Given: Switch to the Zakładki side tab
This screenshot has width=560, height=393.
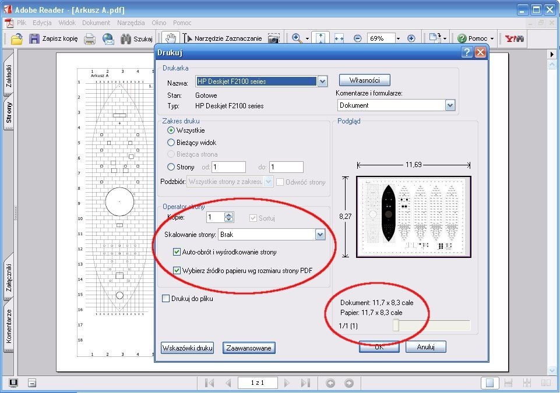Looking at the screenshot, I should pyautogui.click(x=9, y=76).
